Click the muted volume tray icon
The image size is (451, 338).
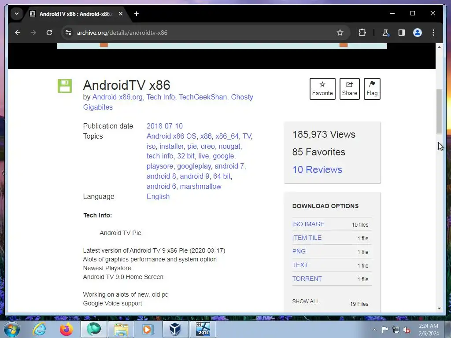click(407, 330)
